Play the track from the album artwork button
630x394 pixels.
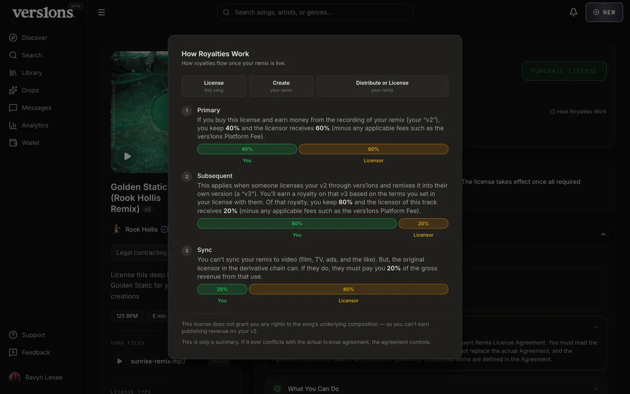point(127,156)
